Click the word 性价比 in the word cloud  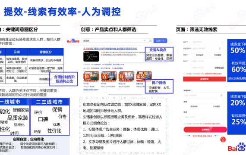pyautogui.click(x=54, y=130)
